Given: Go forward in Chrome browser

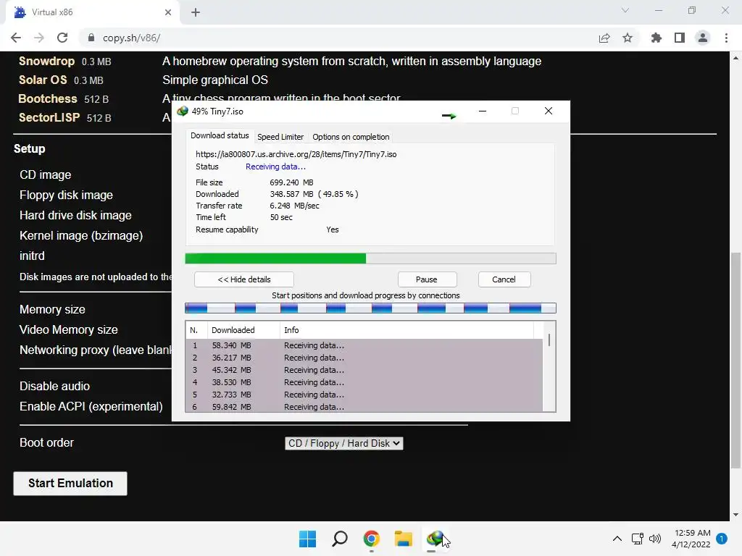Looking at the screenshot, I should (39, 38).
